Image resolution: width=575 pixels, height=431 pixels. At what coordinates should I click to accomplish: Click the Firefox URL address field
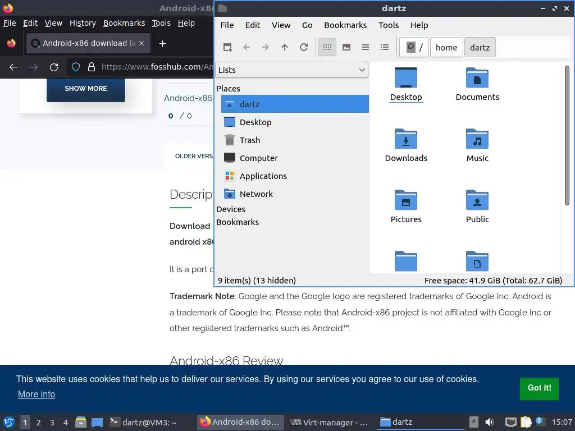157,67
